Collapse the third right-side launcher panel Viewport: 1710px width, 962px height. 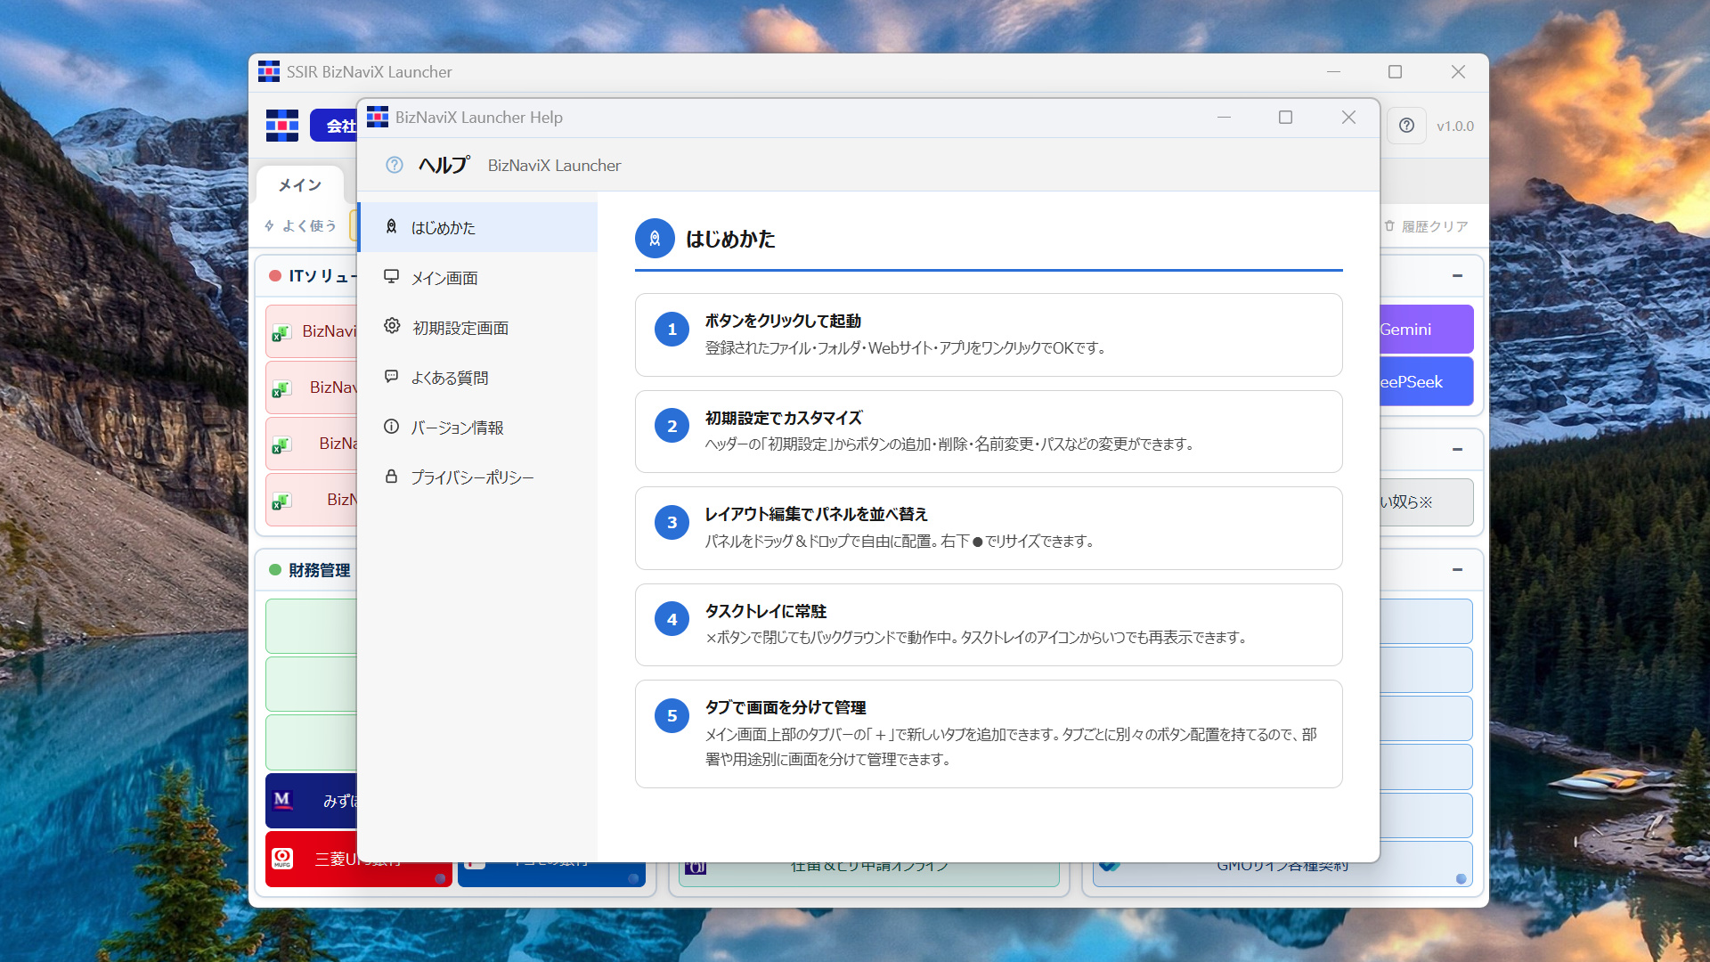click(x=1457, y=570)
